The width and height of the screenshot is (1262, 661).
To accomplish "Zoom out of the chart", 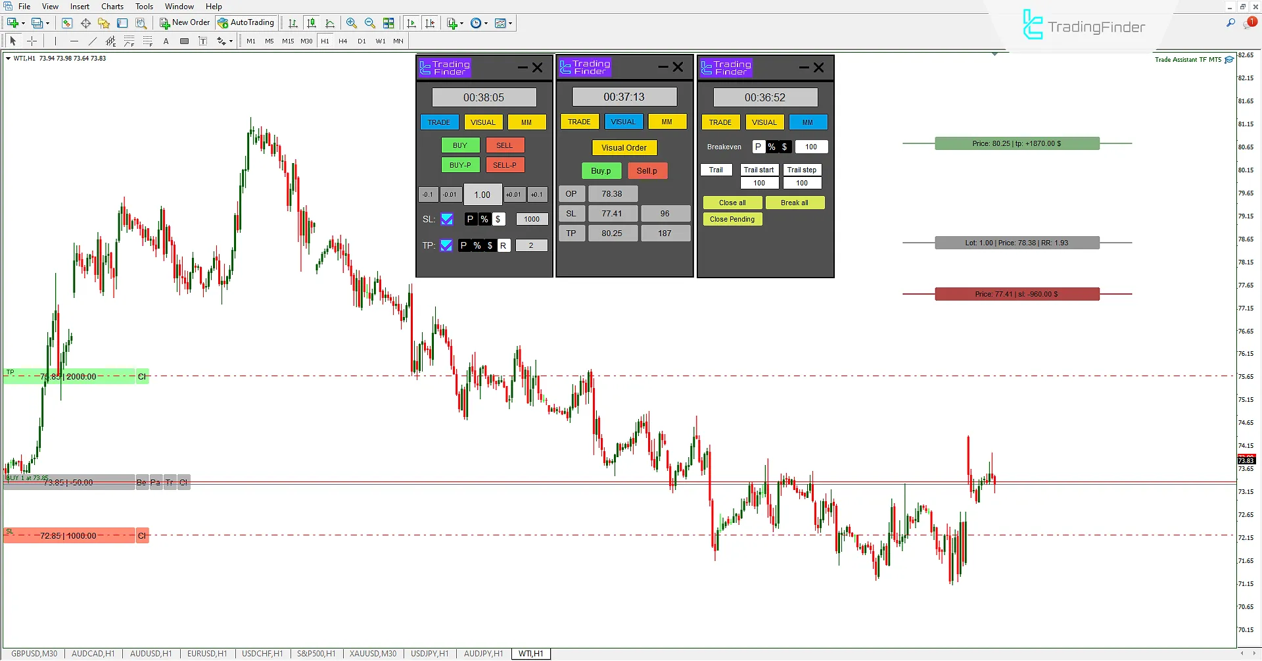I will (370, 23).
